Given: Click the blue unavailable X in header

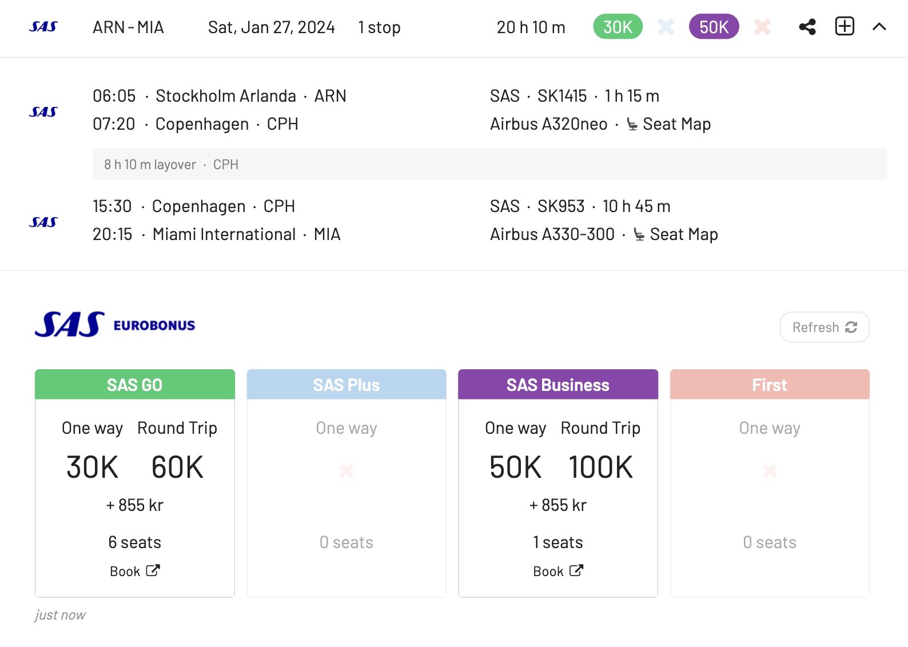Looking at the screenshot, I should (666, 27).
